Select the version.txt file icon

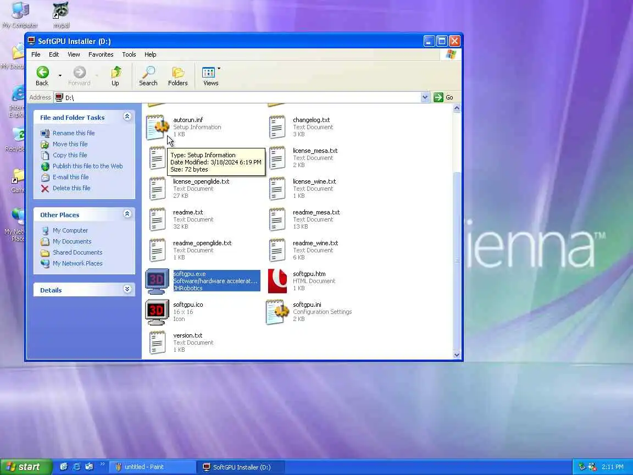[157, 343]
